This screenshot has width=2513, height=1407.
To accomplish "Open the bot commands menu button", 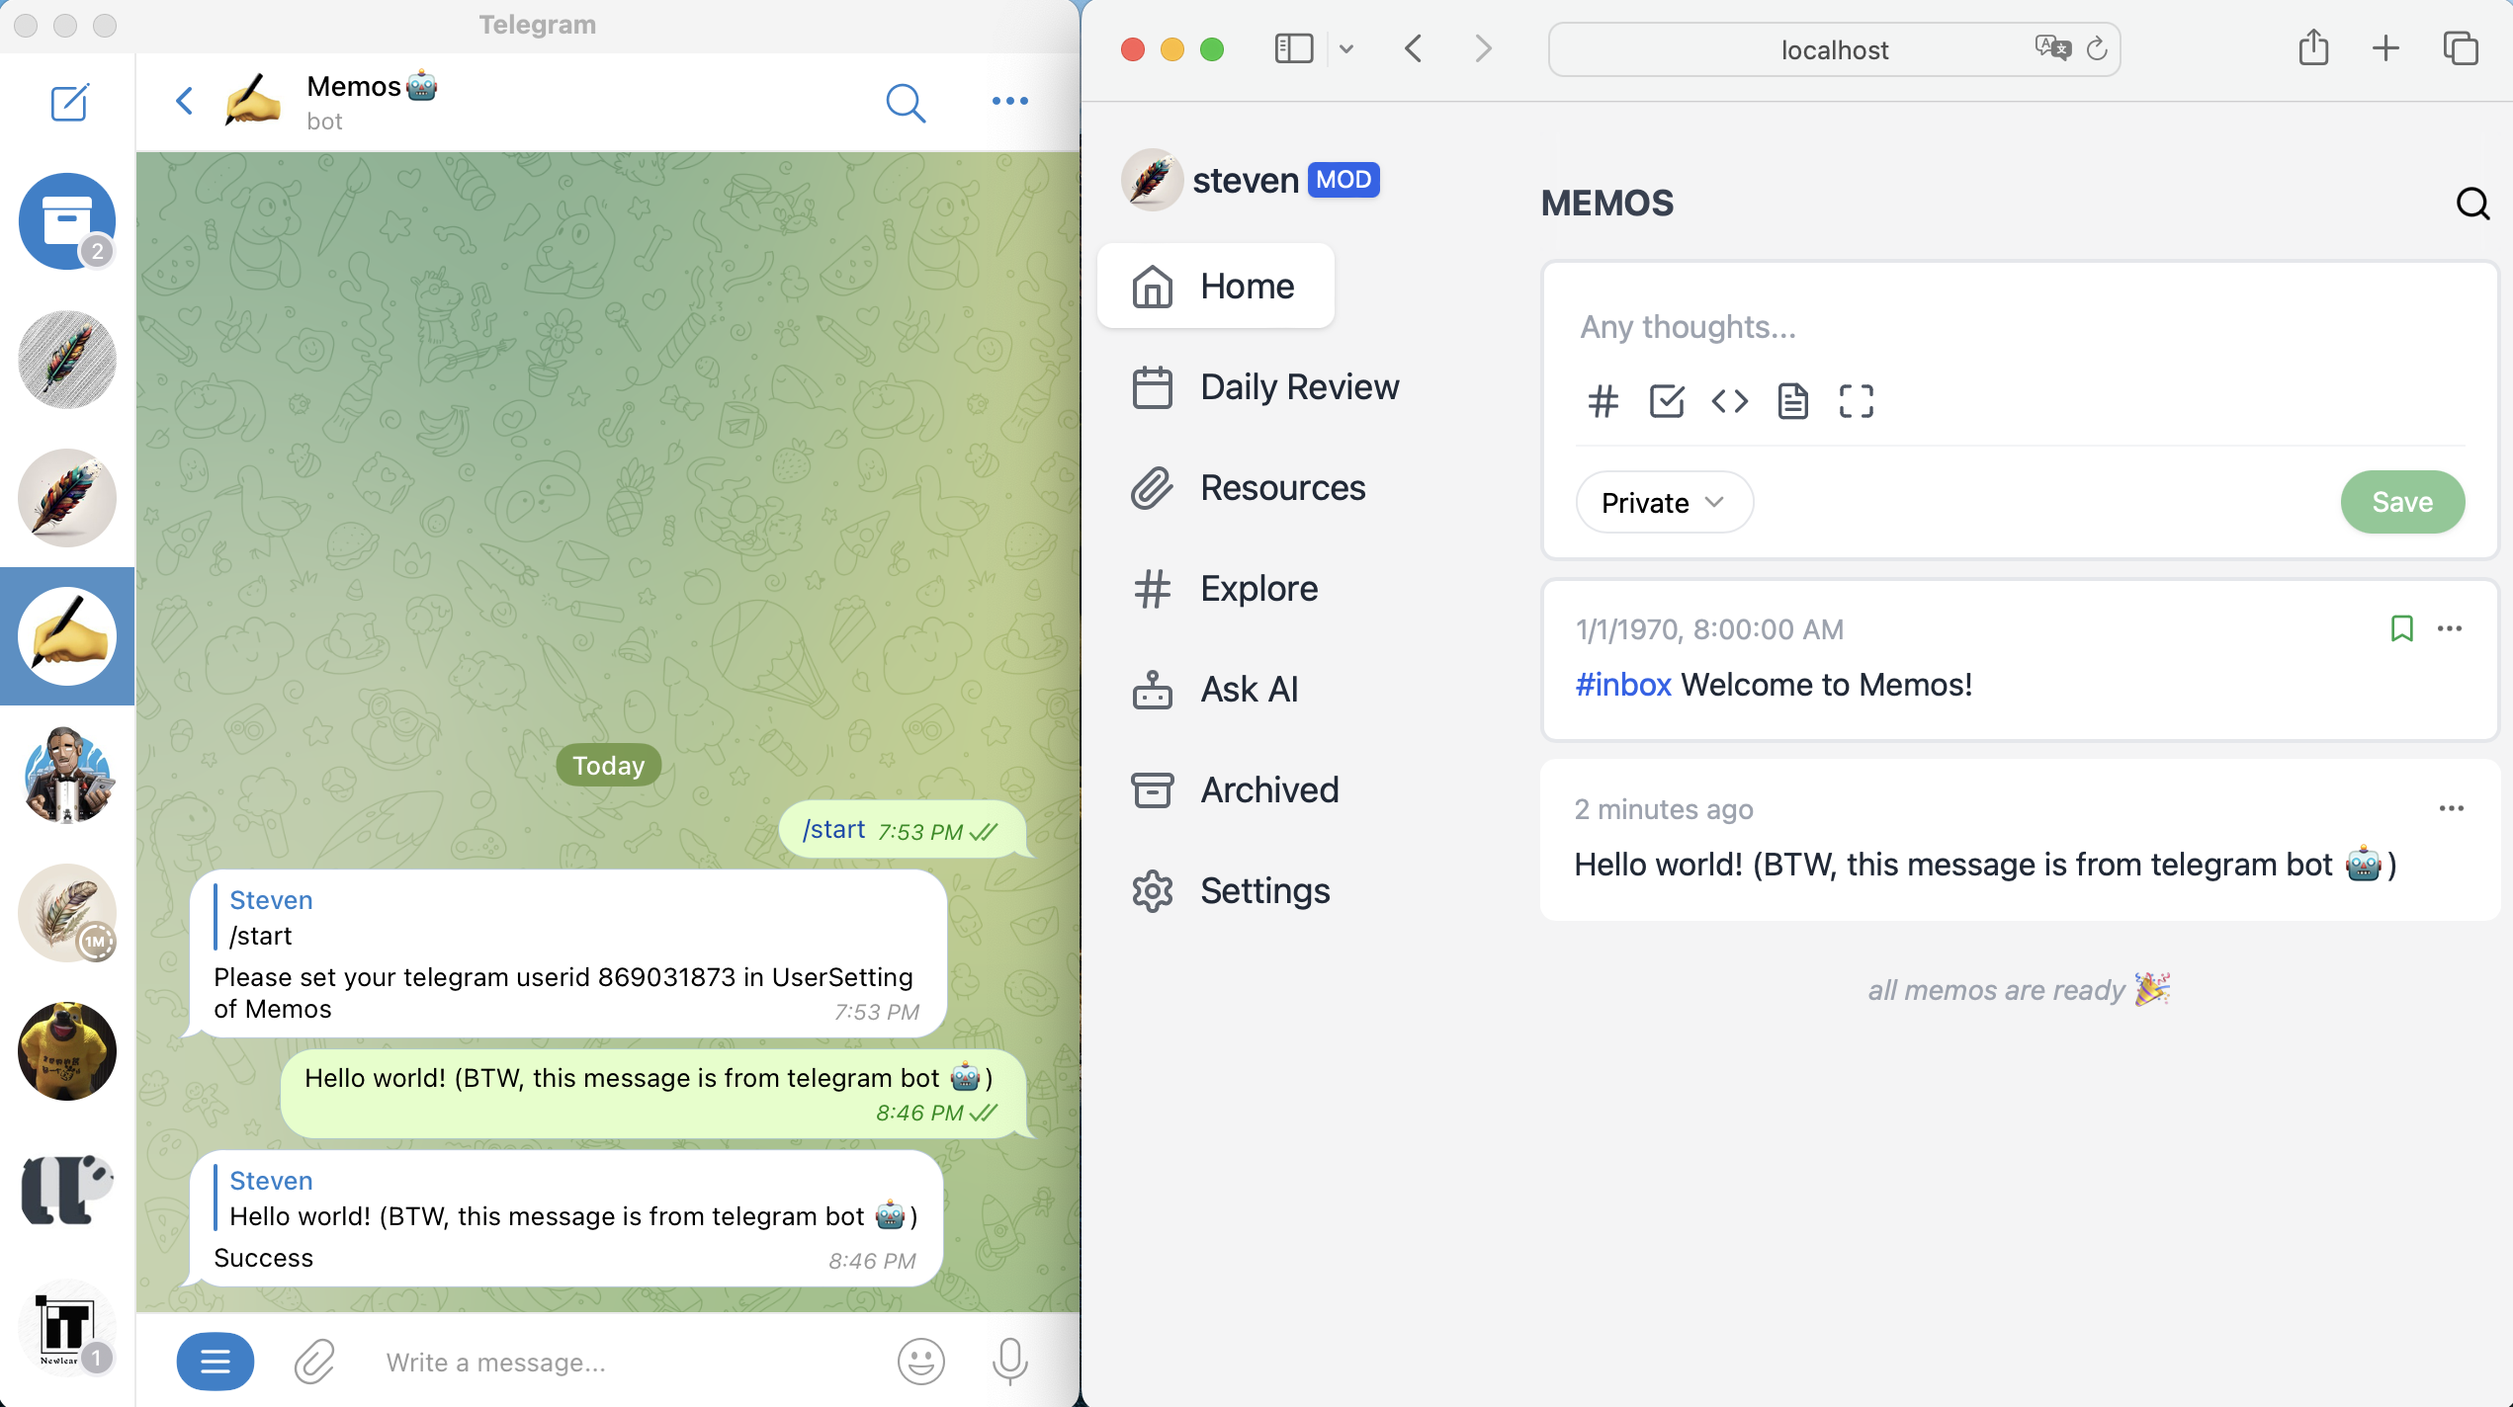I will [x=215, y=1362].
